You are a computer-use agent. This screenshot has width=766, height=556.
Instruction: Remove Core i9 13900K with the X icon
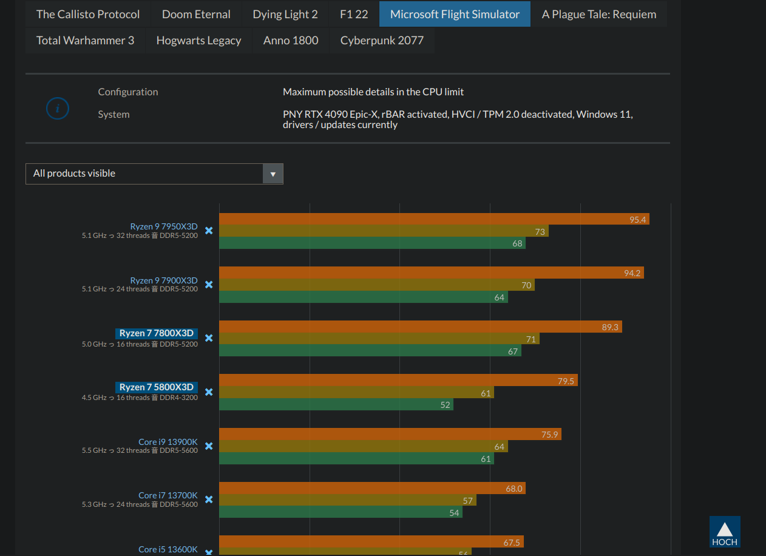[x=209, y=446]
